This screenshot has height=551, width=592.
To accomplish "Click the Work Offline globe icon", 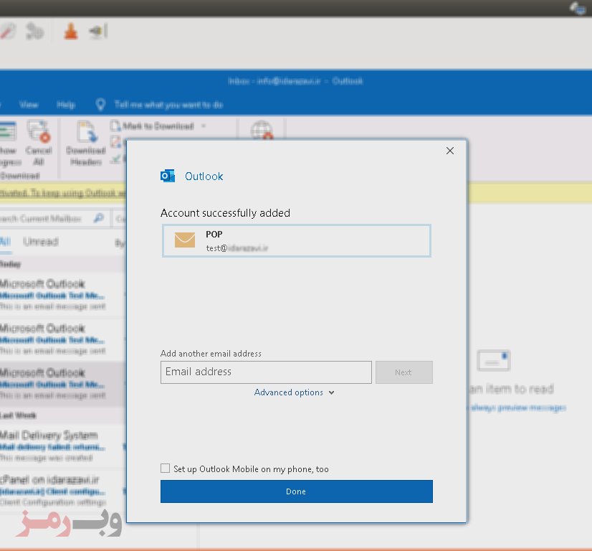I will [x=262, y=130].
